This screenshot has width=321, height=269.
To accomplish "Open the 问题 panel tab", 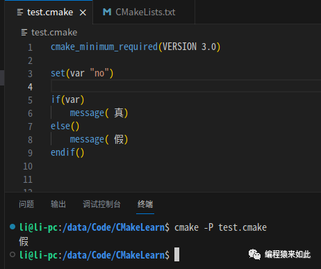I will click(x=26, y=204).
